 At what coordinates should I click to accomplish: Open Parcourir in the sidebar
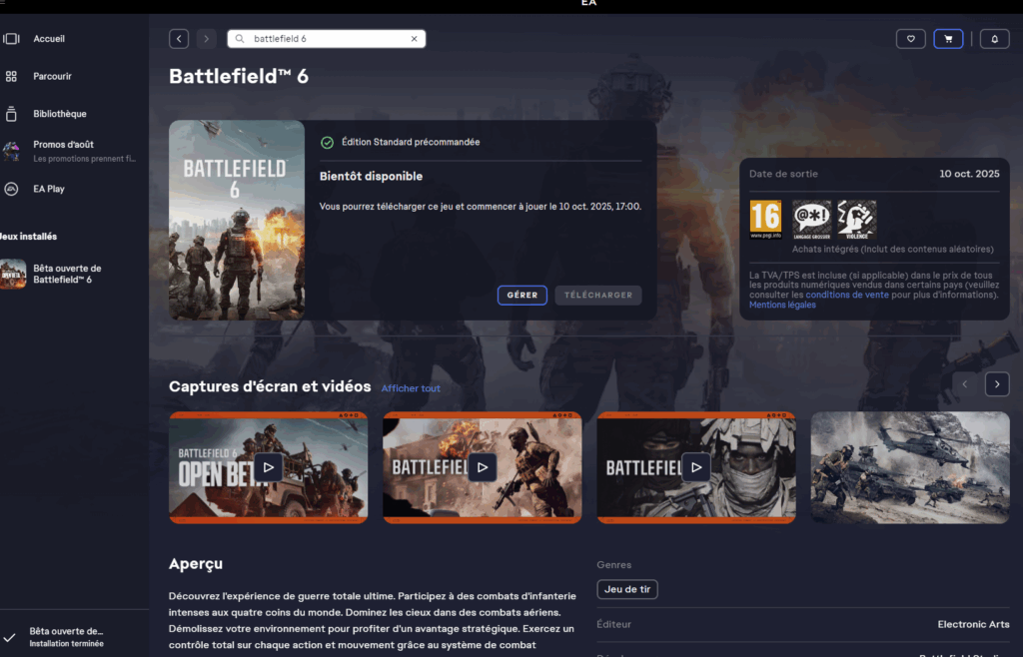(x=52, y=77)
